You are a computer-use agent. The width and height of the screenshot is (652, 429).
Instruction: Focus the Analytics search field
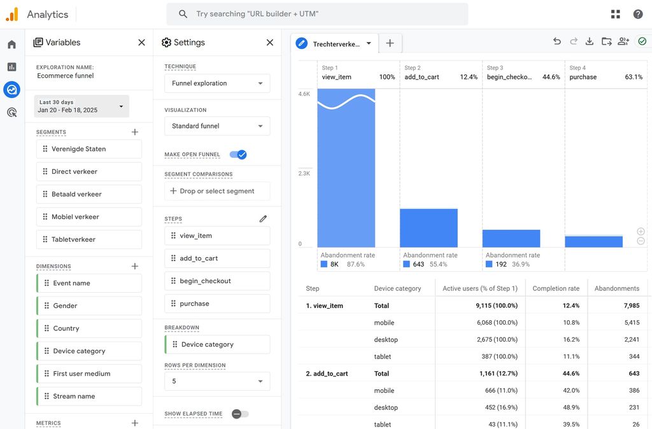(x=317, y=14)
